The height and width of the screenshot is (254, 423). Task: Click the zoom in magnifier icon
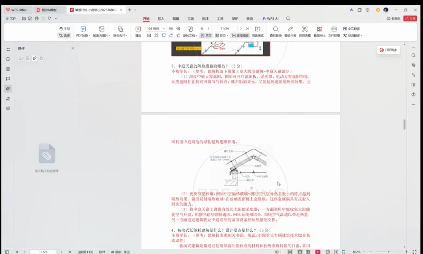(178, 28)
